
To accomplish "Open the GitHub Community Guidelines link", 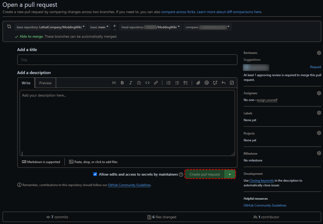I will click(x=129, y=185).
